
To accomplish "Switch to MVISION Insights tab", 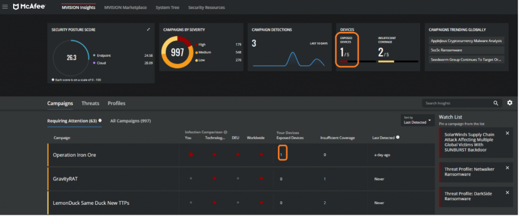I will (x=79, y=8).
